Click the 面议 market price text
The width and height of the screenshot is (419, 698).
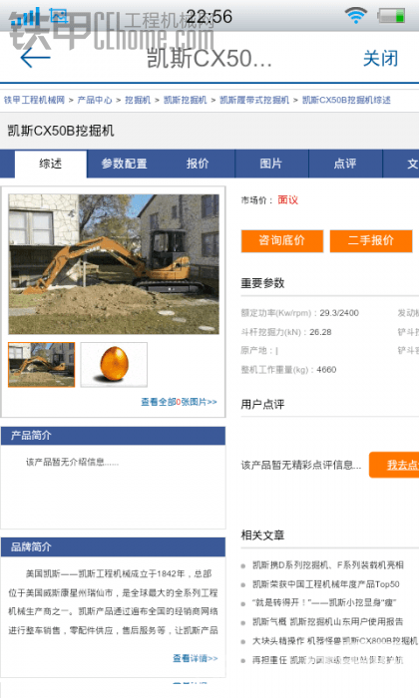[287, 200]
